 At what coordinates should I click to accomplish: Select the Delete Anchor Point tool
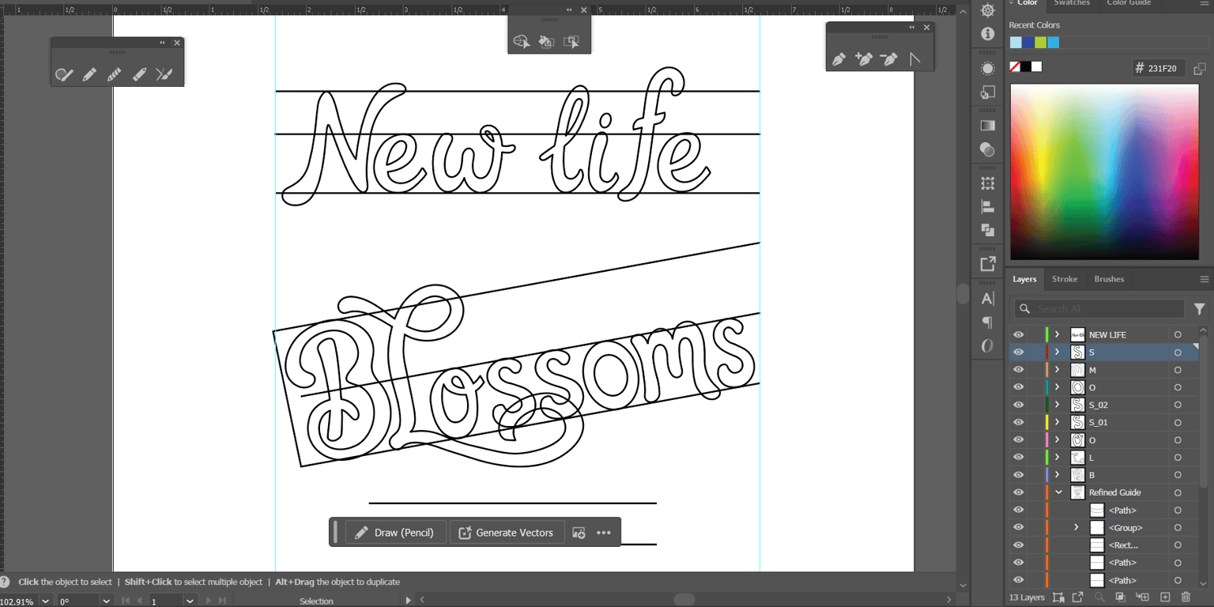(x=889, y=59)
